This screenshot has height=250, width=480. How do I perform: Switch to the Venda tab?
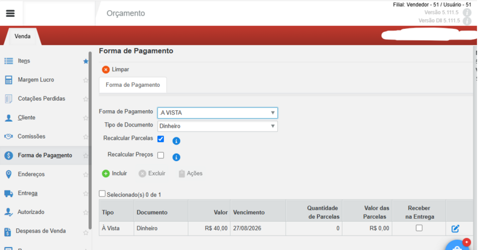coord(23,37)
